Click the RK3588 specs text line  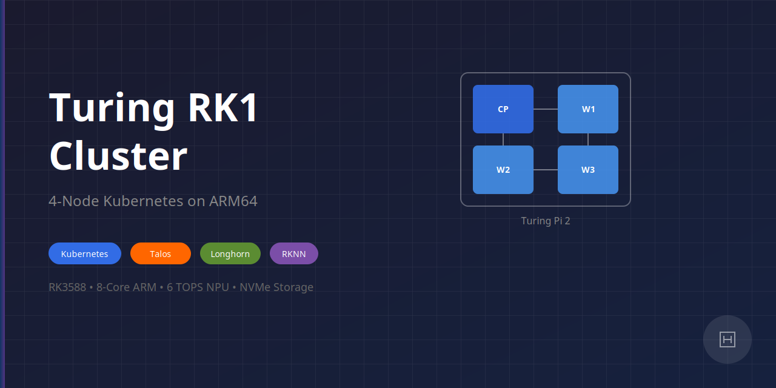181,287
